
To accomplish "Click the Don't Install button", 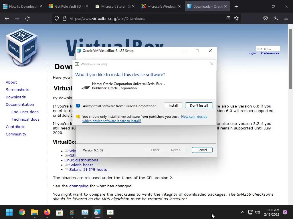I will (x=199, y=106).
